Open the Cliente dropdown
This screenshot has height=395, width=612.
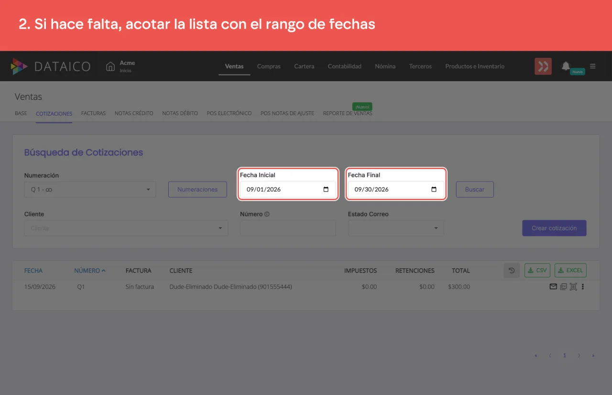[126, 228]
